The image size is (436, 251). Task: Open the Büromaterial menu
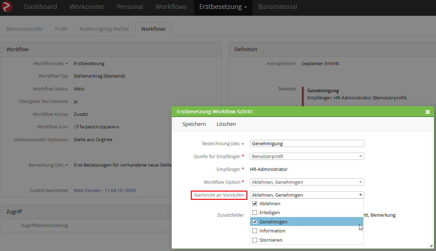tap(277, 7)
